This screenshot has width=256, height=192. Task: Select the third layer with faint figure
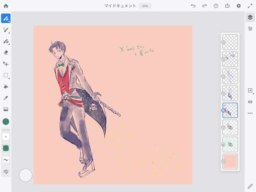point(230,76)
